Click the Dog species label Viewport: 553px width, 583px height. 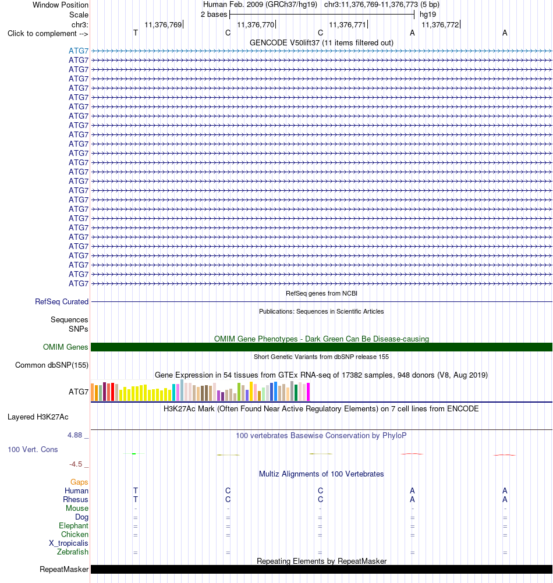tap(82, 517)
